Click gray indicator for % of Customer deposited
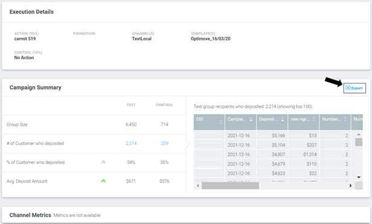Image resolution: width=372 pixels, height=224 pixels. click(103, 162)
